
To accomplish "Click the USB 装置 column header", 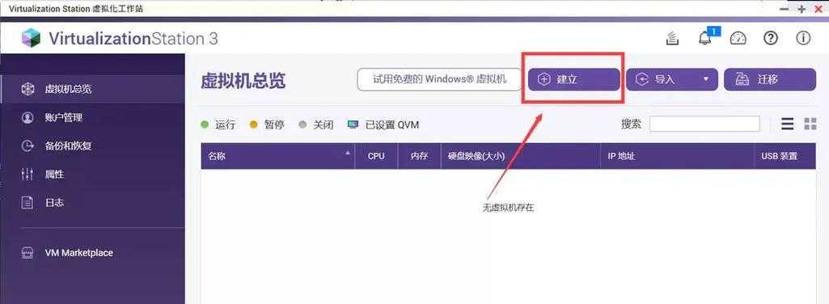I will tap(785, 156).
